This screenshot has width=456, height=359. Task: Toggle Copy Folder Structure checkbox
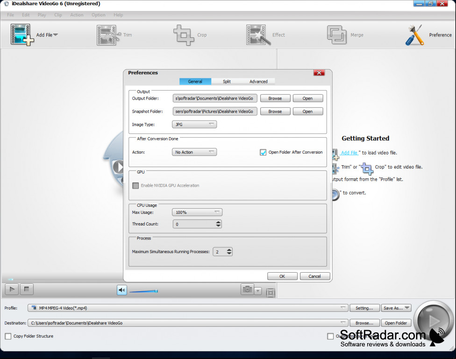click(x=8, y=336)
